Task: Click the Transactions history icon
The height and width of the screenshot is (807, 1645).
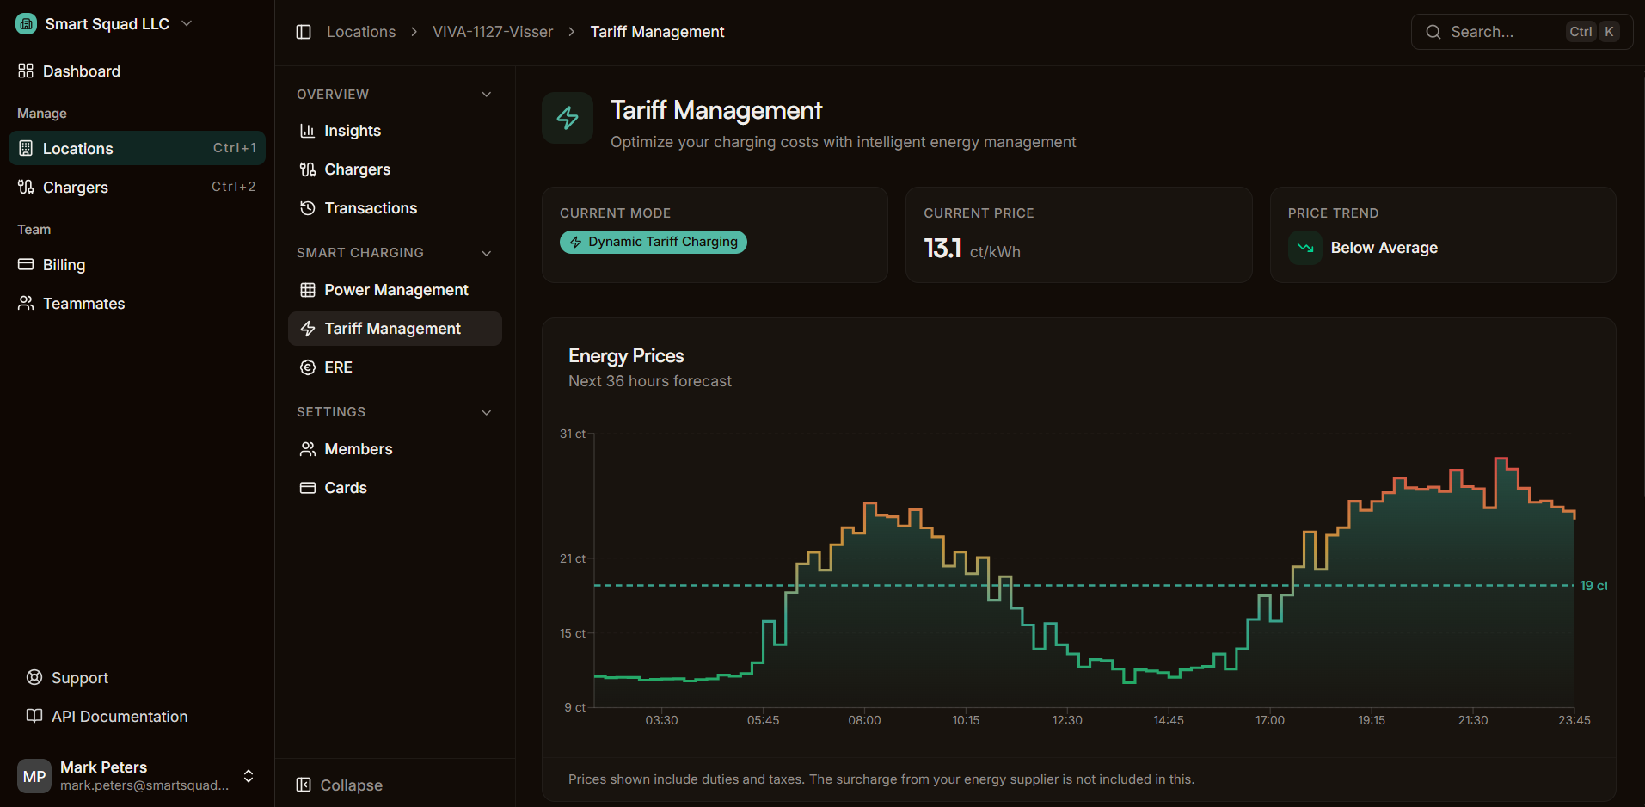Action: [307, 208]
